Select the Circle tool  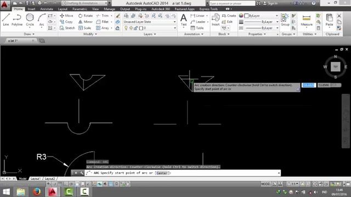coord(30,20)
